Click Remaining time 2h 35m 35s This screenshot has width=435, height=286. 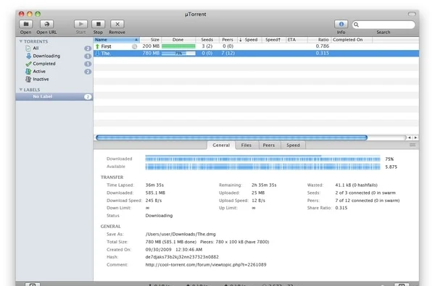point(264,185)
